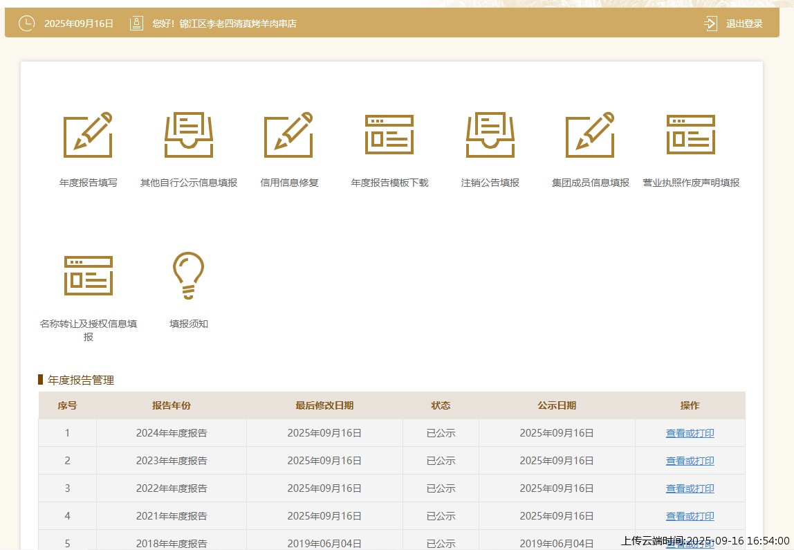This screenshot has height=550, width=794.
Task: View or print the 2022年年度报告
Action: tap(690, 488)
